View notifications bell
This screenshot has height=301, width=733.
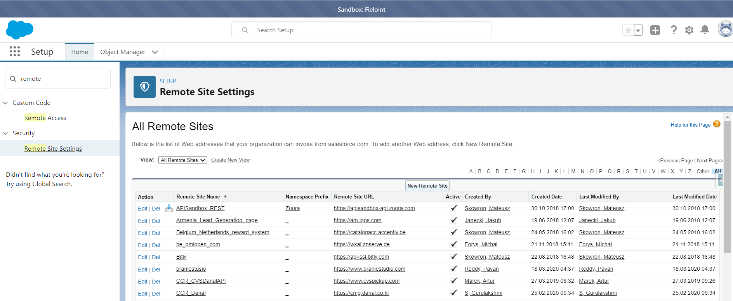pos(705,30)
